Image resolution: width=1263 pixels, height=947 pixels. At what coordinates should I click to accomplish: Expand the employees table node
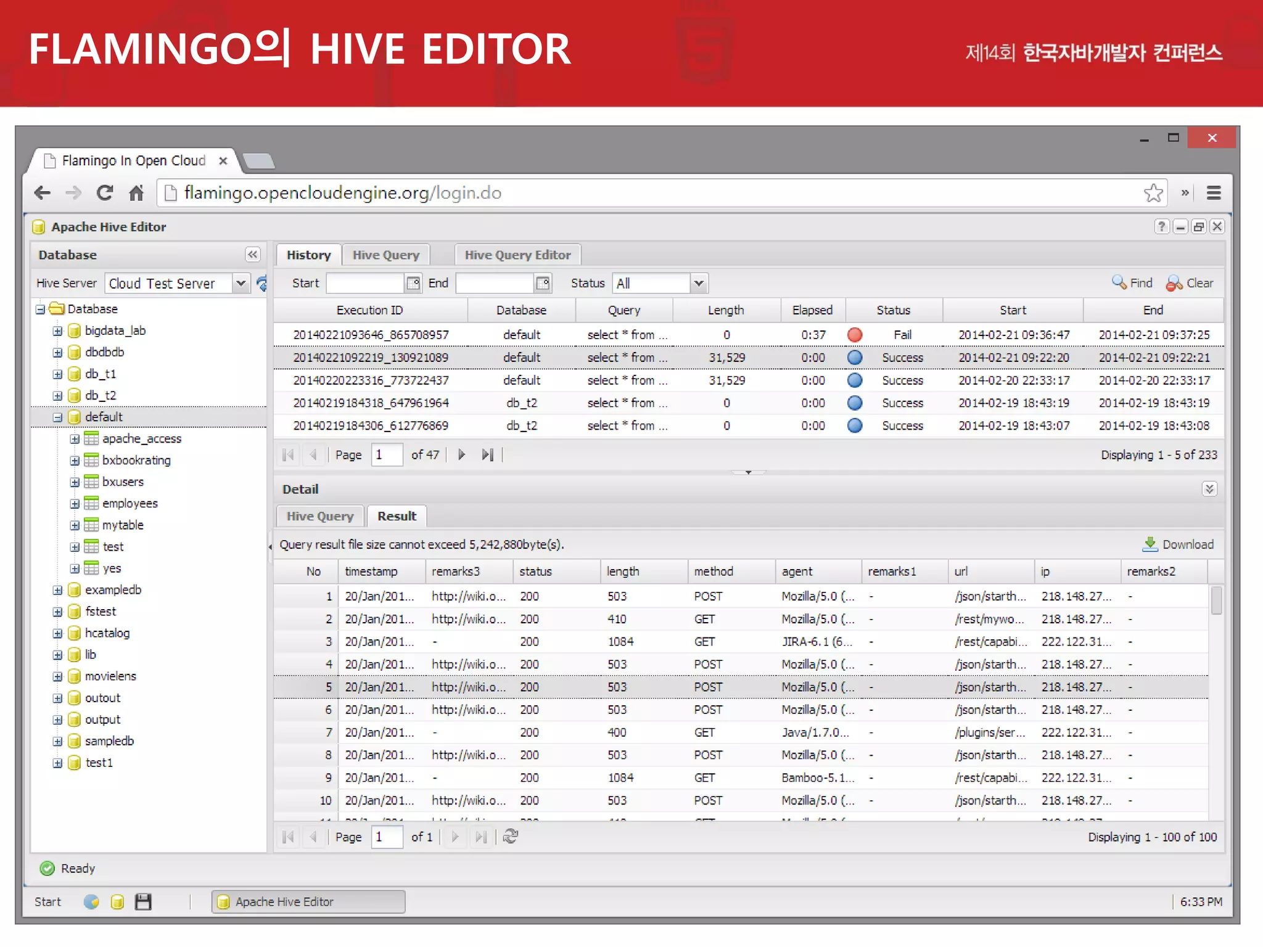75,504
